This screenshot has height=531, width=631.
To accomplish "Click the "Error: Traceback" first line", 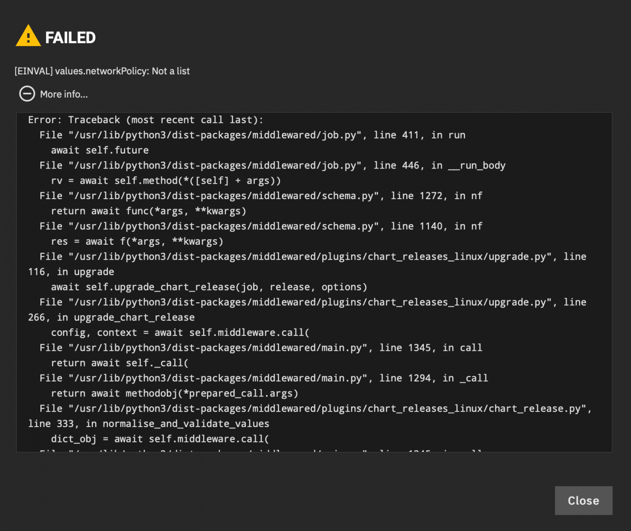I will [x=146, y=120].
